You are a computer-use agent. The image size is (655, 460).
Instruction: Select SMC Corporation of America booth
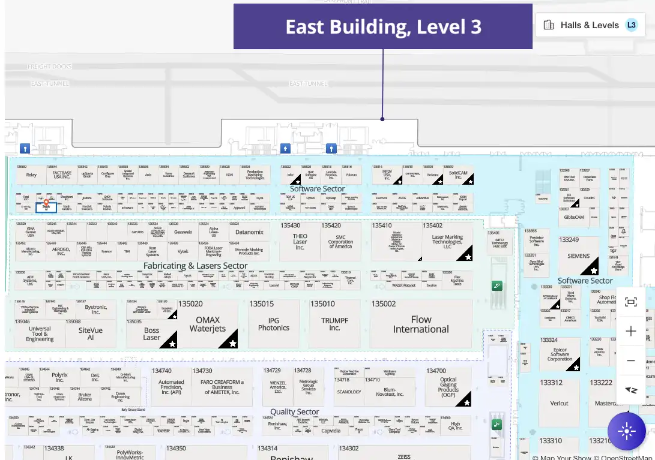pyautogui.click(x=340, y=242)
